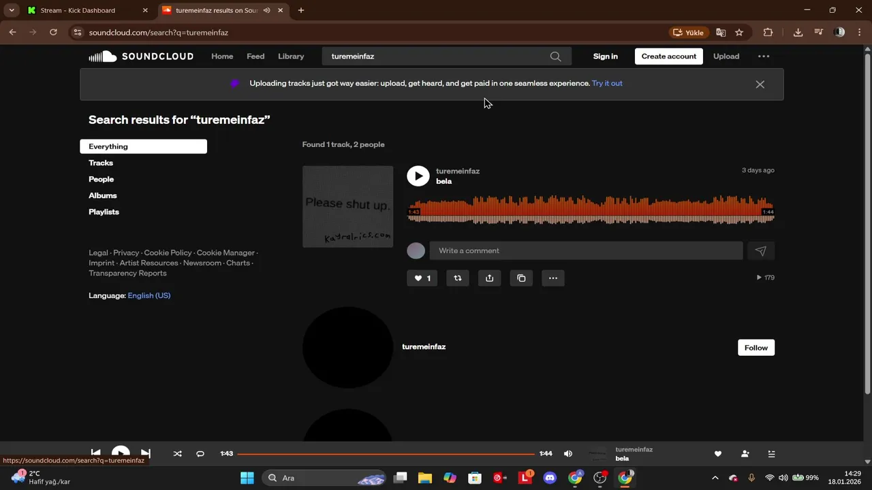Like the bela track with heart icon
The image size is (872, 490).
click(422, 278)
